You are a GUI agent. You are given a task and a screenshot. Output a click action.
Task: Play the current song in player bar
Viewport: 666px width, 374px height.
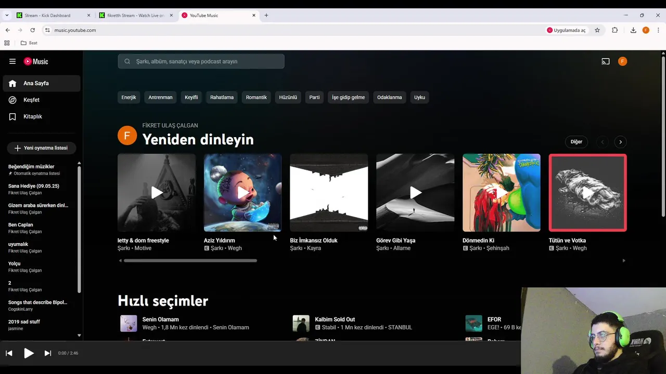(29, 353)
